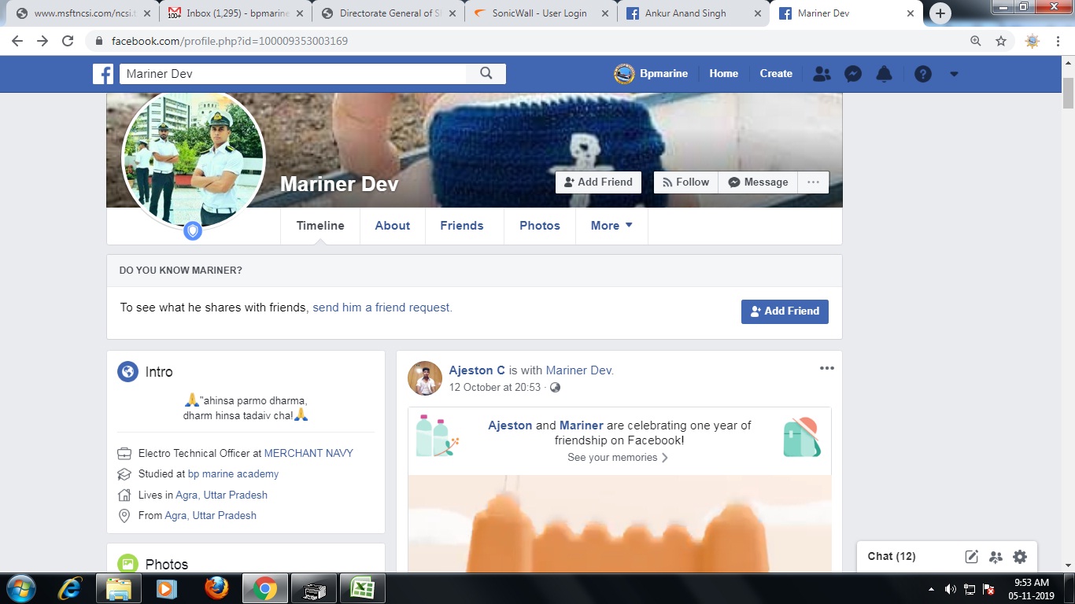1075x604 pixels.
Task: Click the browser forward arrow
Action: point(42,41)
